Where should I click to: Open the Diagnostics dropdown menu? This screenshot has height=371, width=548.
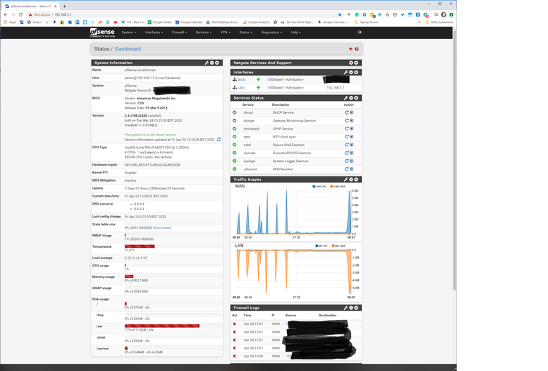[x=272, y=32]
